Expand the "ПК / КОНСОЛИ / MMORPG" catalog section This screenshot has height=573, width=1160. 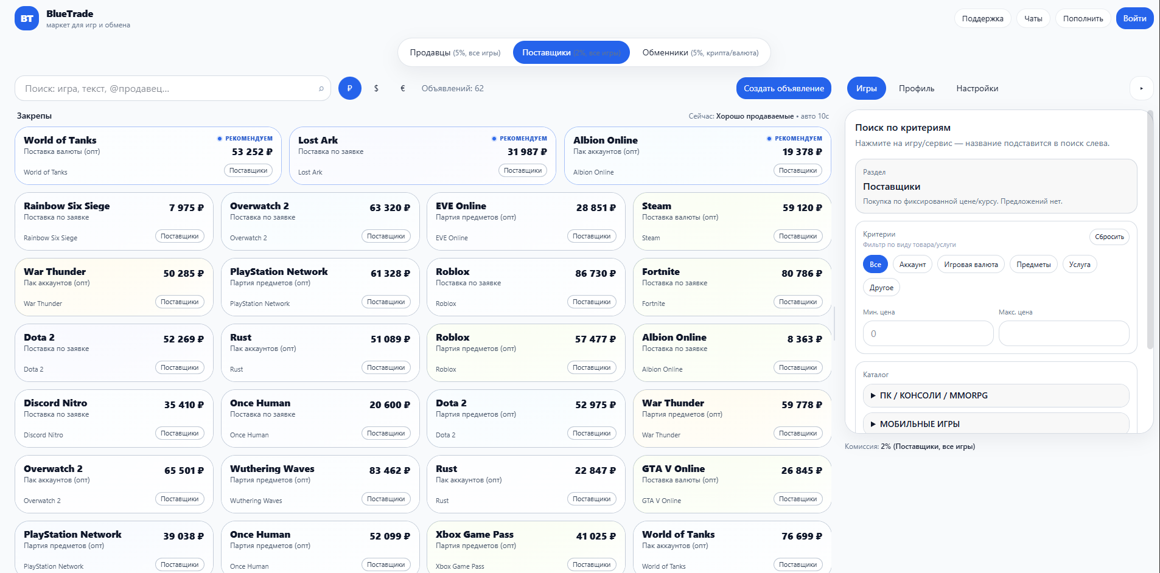996,395
